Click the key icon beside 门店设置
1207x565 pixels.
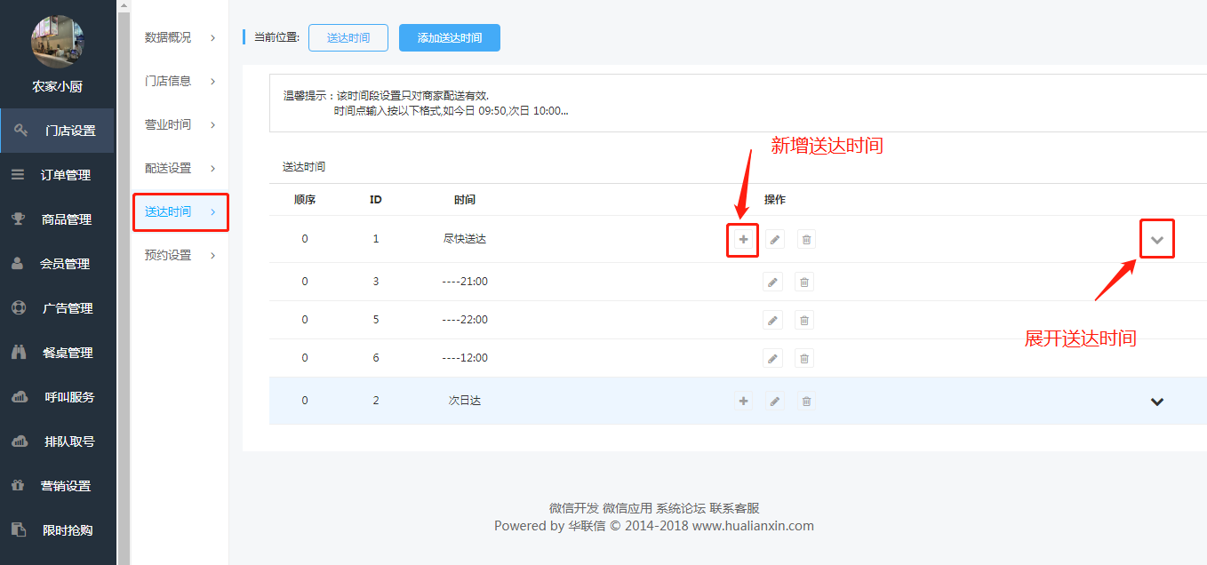(x=21, y=131)
